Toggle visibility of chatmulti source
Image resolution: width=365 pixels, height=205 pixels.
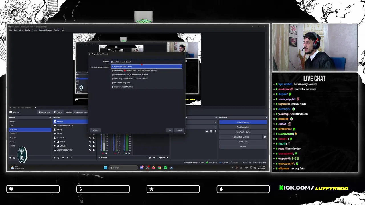pyautogui.click(x=90, y=138)
